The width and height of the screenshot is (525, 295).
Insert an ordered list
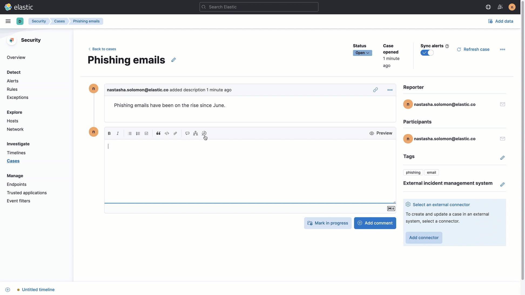(138, 133)
